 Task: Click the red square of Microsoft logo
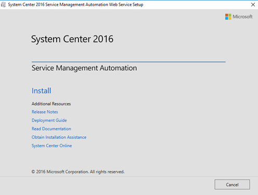pos(227,15)
